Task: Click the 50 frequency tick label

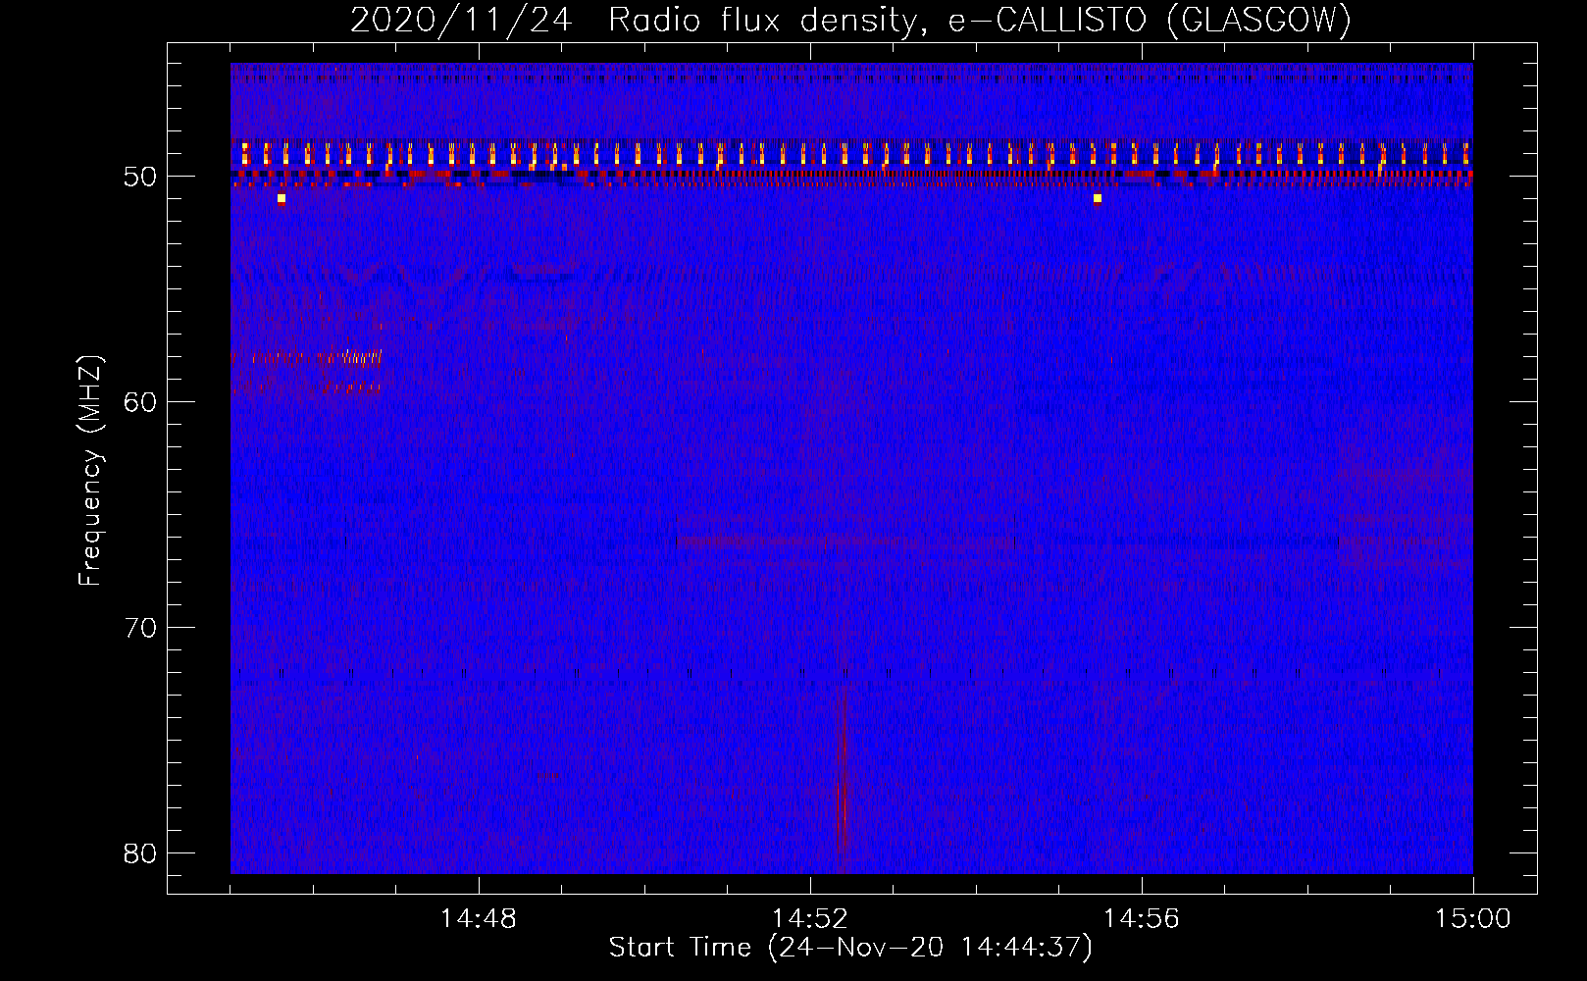Action: (x=141, y=177)
